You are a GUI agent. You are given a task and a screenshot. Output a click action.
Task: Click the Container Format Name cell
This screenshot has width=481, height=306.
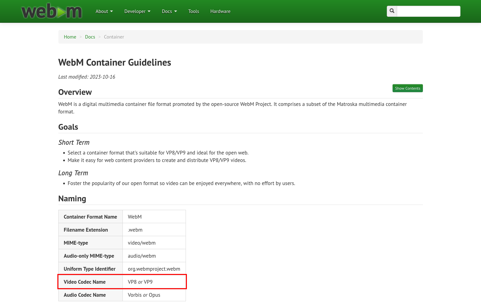point(90,217)
